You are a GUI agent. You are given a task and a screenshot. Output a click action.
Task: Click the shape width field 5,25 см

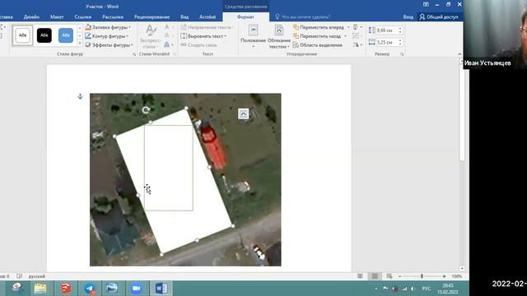pyautogui.click(x=386, y=42)
